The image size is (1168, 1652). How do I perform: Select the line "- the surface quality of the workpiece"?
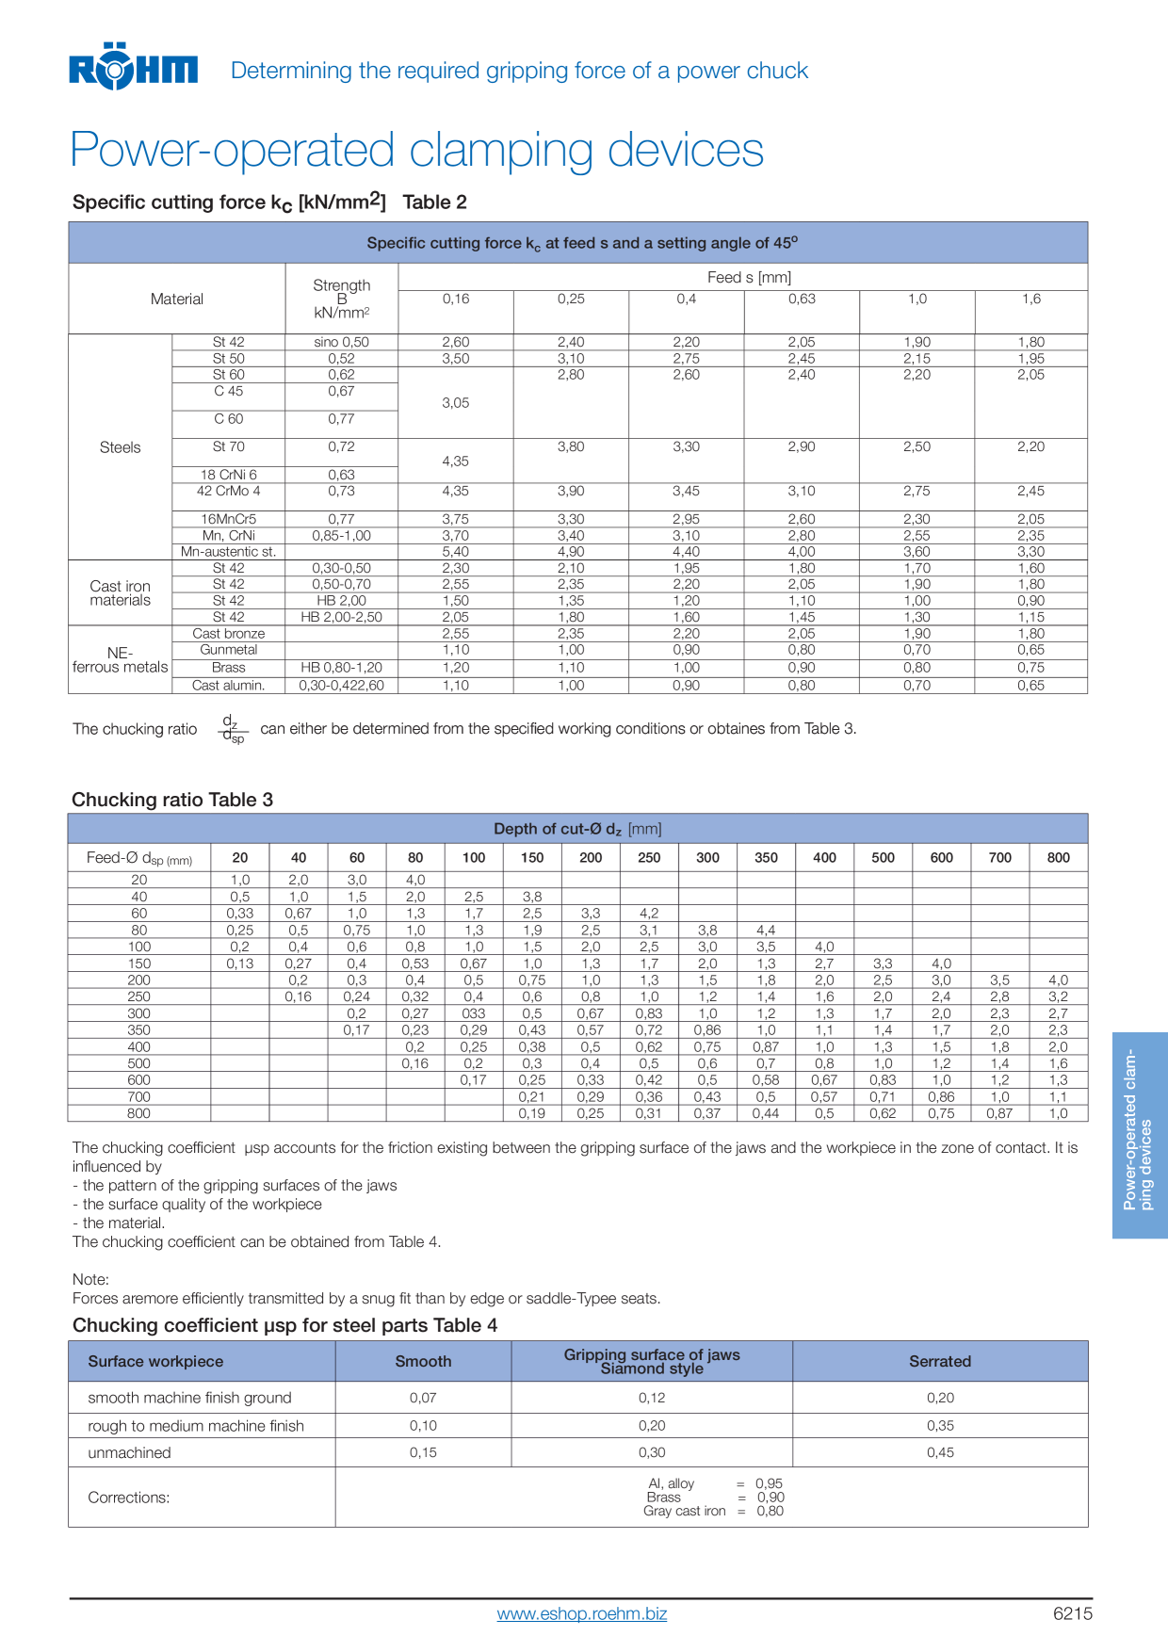pyautogui.click(x=197, y=1204)
